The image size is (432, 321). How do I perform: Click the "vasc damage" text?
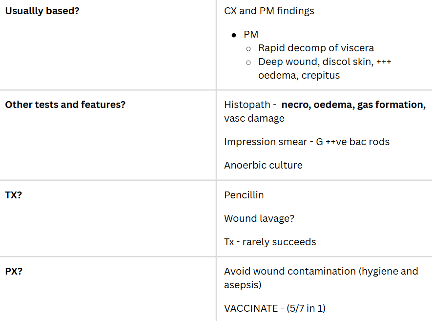pos(254,118)
